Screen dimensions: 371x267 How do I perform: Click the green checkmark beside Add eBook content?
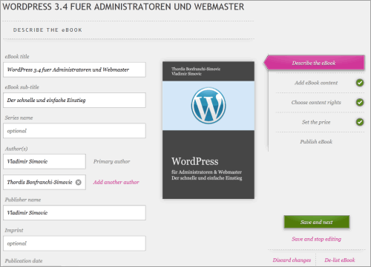coord(360,83)
